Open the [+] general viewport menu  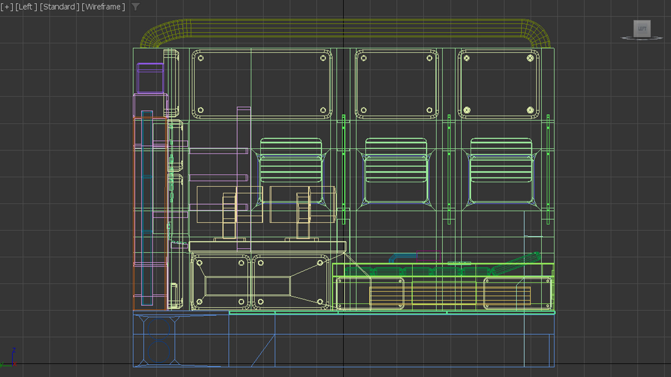click(7, 7)
